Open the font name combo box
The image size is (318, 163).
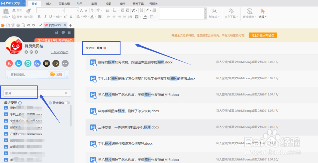pyautogui.click(x=50, y=10)
